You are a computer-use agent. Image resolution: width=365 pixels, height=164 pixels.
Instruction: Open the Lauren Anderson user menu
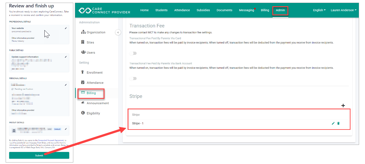343,10
